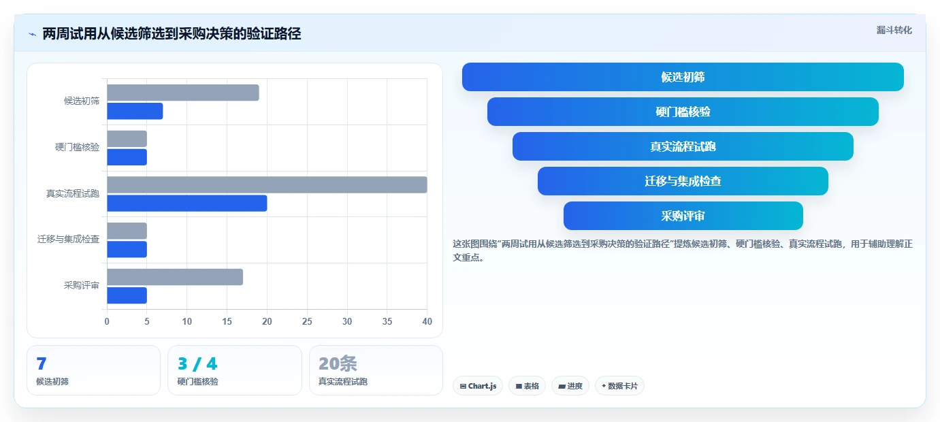Click the gray bar for 真实流程试跑 in chart
Image resolution: width=940 pixels, height=422 pixels.
coord(267,184)
